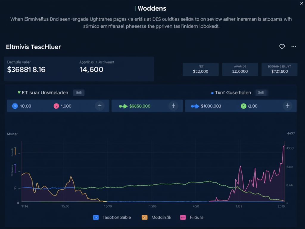The image size is (305, 229).
Task: Open the badge dropdown next to ET suar Unsimeladen
Action: click(x=79, y=93)
